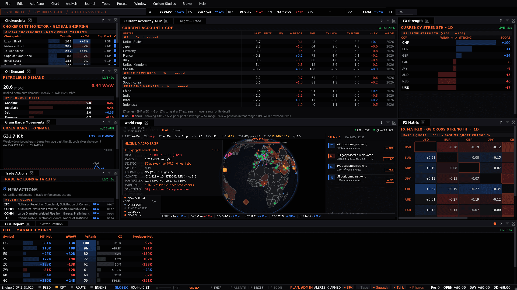Click the X icon on Current Account / GDP tab
The height and width of the screenshot is (290, 517).
[x=166, y=21]
